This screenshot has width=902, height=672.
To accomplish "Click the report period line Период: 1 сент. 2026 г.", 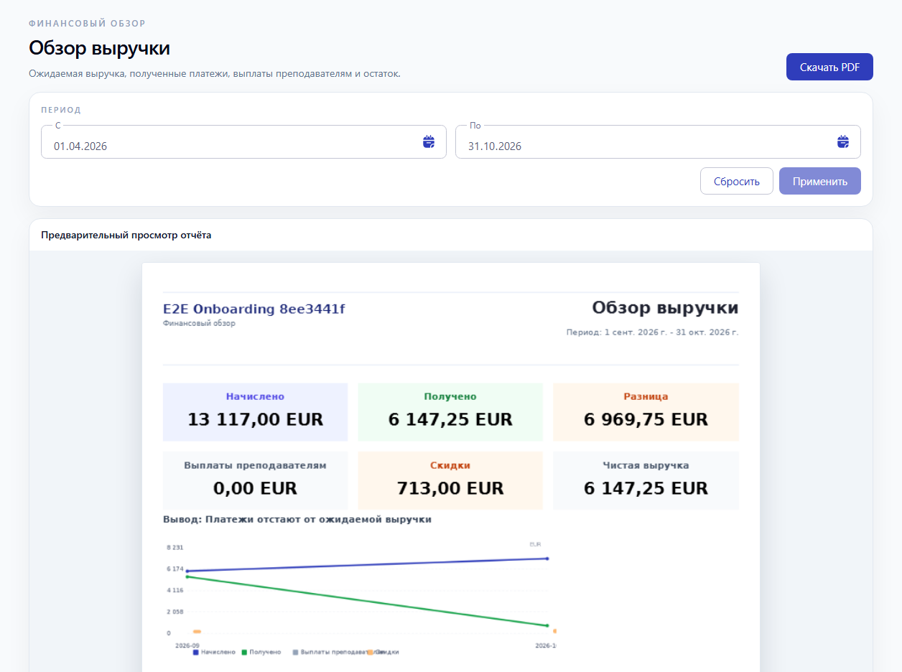I will pyautogui.click(x=652, y=332).
